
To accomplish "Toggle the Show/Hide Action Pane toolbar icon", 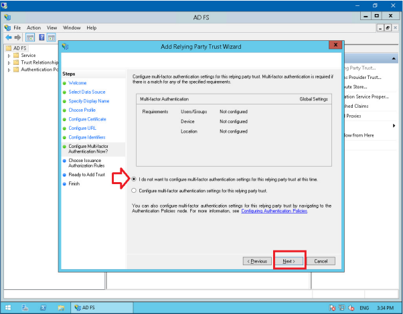I will (x=52, y=37).
